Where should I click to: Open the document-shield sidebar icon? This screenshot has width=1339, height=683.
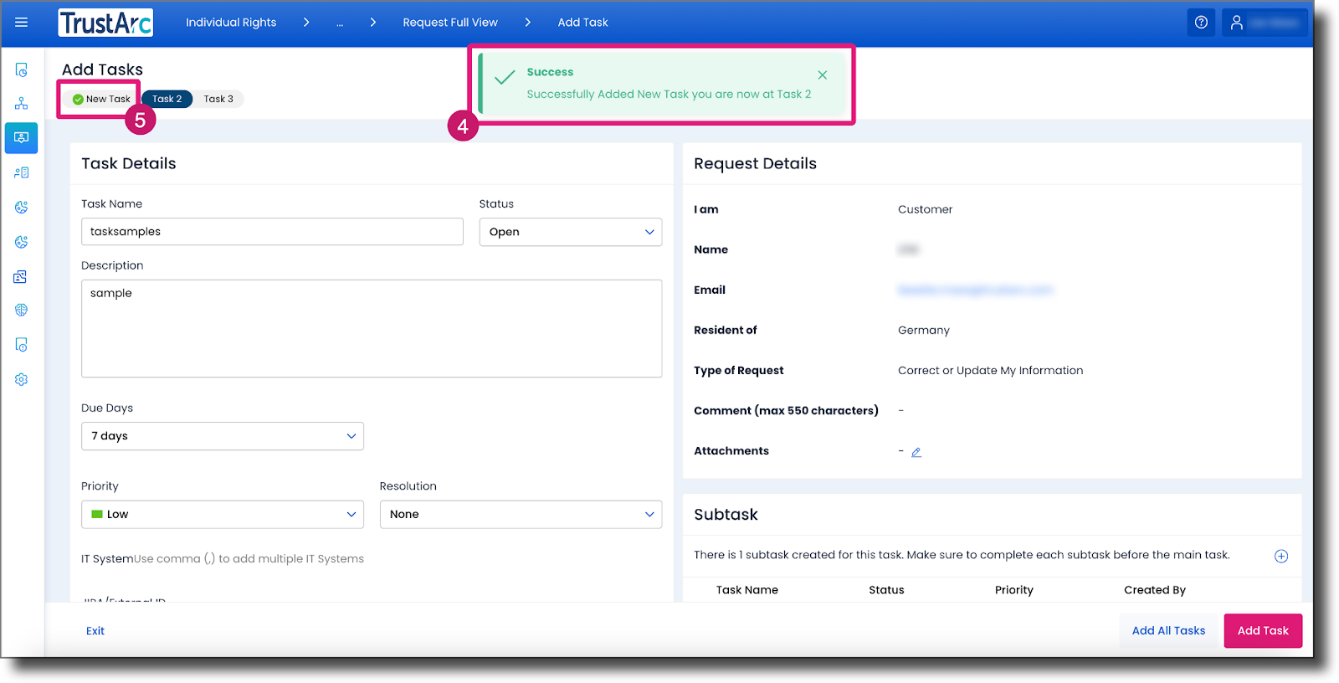tap(22, 345)
